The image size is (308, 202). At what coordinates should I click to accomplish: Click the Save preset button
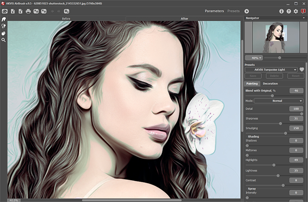(253, 76)
